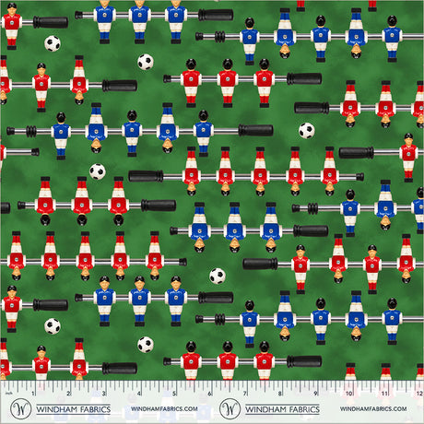Click the 1 inch ruler number
This screenshot has width=424, height=424.
(33, 394)
